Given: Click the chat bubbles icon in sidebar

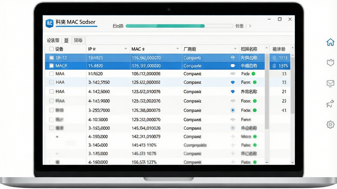Looking at the screenshot, I should point(330,104).
